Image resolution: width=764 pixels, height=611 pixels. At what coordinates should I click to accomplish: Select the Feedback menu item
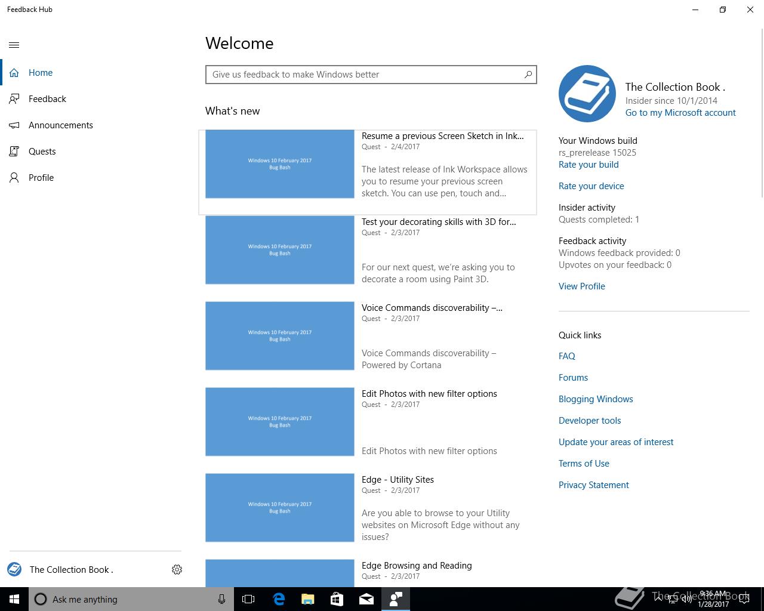click(x=94, y=99)
